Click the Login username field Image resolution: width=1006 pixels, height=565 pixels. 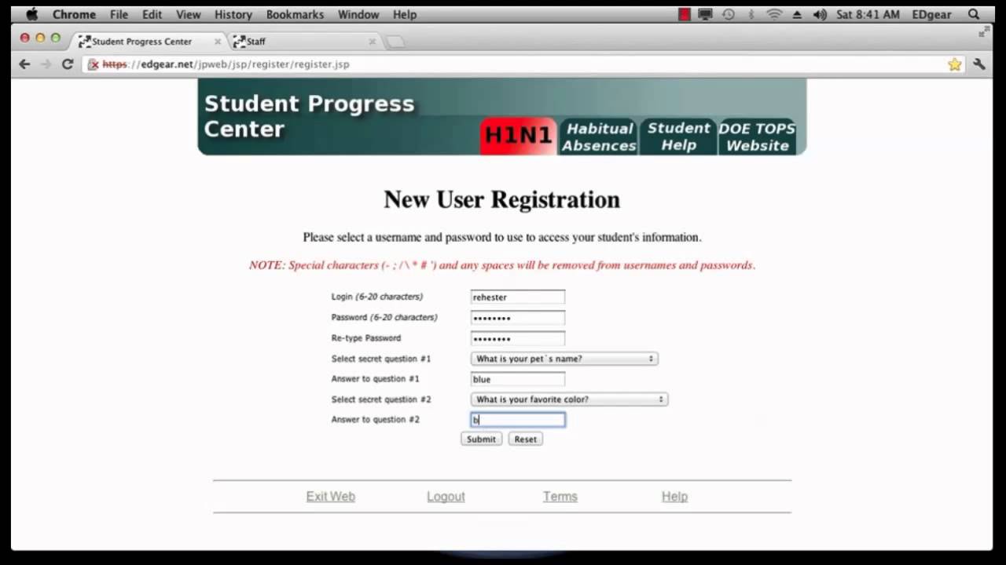coord(518,297)
